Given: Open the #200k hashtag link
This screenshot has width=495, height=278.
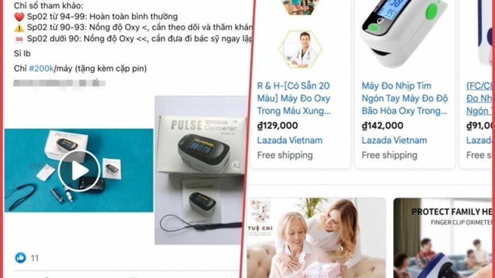Looking at the screenshot, I should (x=42, y=69).
